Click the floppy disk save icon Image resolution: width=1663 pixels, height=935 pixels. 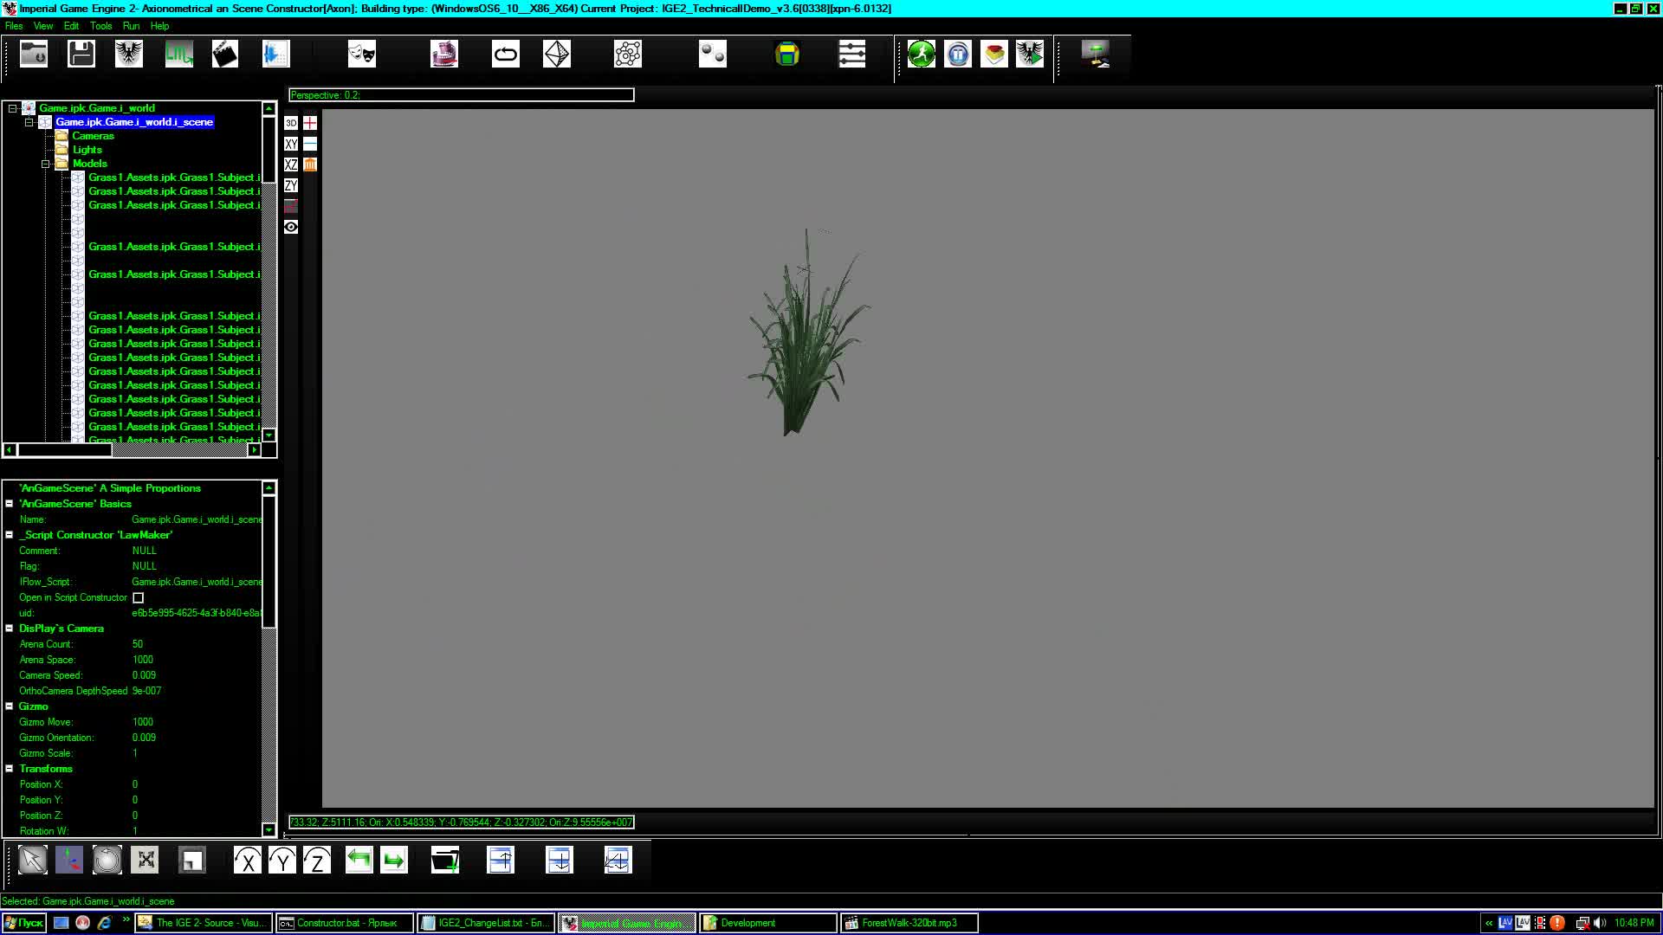pos(81,54)
